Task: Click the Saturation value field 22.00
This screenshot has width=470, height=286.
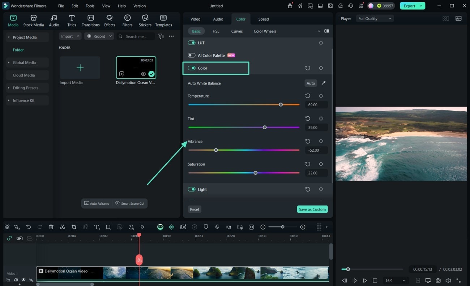Action: click(x=316, y=173)
